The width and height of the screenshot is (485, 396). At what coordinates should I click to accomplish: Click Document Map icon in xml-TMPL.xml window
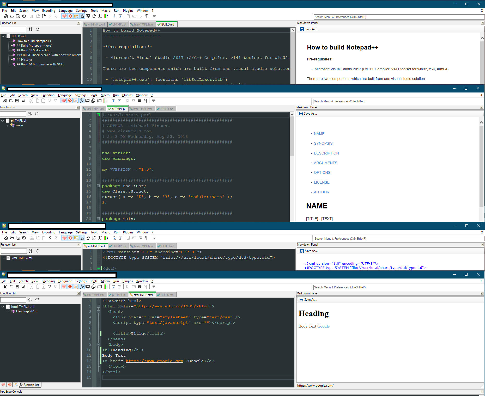point(100,238)
